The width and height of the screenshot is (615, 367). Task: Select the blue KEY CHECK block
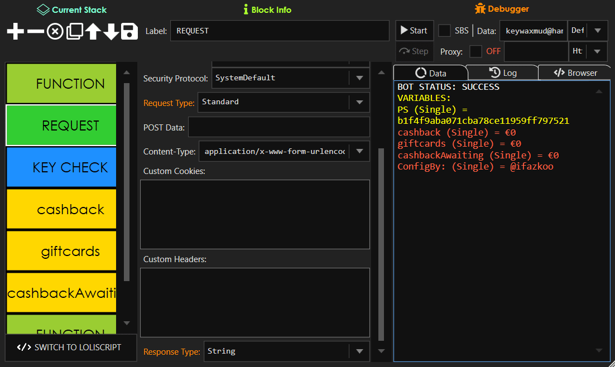point(61,167)
